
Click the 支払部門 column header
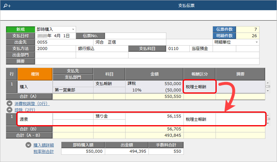73,77
